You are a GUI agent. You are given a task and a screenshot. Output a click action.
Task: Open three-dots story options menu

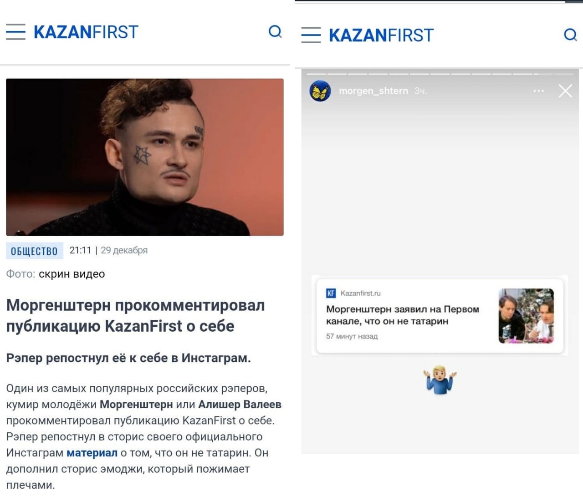[x=539, y=91]
